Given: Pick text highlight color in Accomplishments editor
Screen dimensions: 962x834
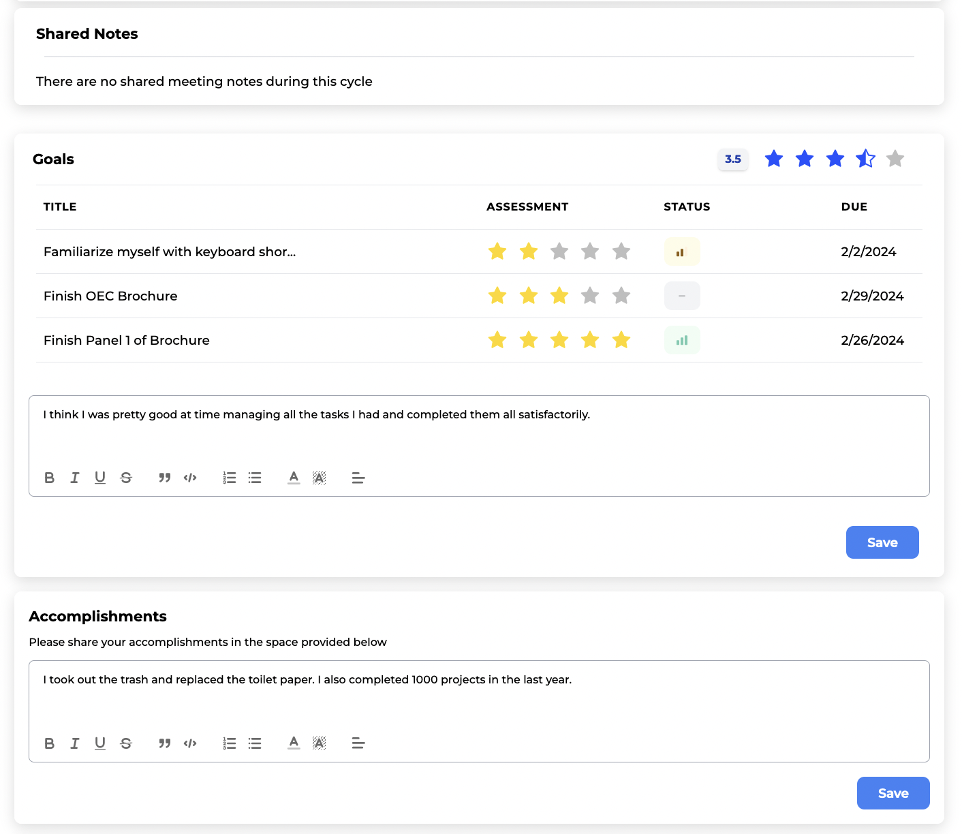Looking at the screenshot, I should 319,743.
